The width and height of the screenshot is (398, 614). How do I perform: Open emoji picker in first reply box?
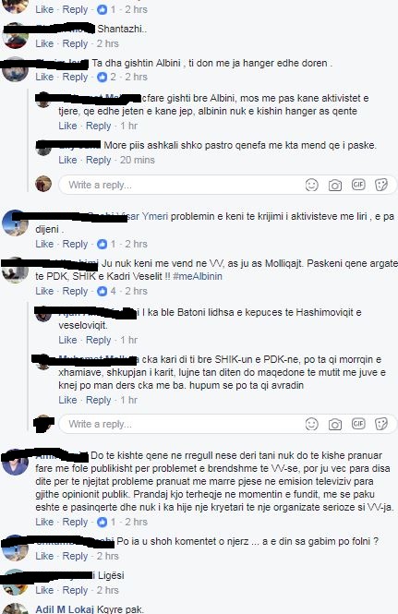coord(311,185)
